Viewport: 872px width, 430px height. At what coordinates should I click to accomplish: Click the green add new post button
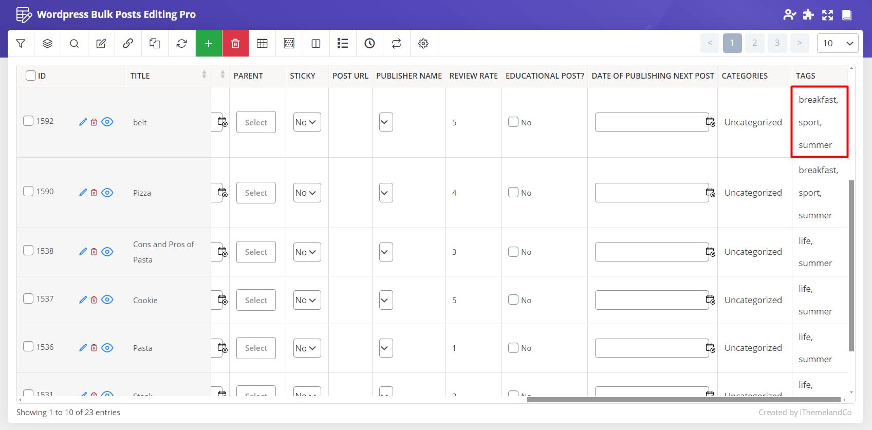point(209,44)
